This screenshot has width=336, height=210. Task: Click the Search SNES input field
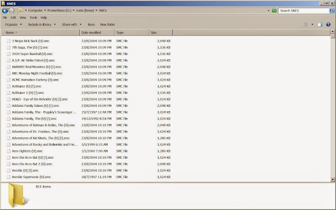pos(303,10)
